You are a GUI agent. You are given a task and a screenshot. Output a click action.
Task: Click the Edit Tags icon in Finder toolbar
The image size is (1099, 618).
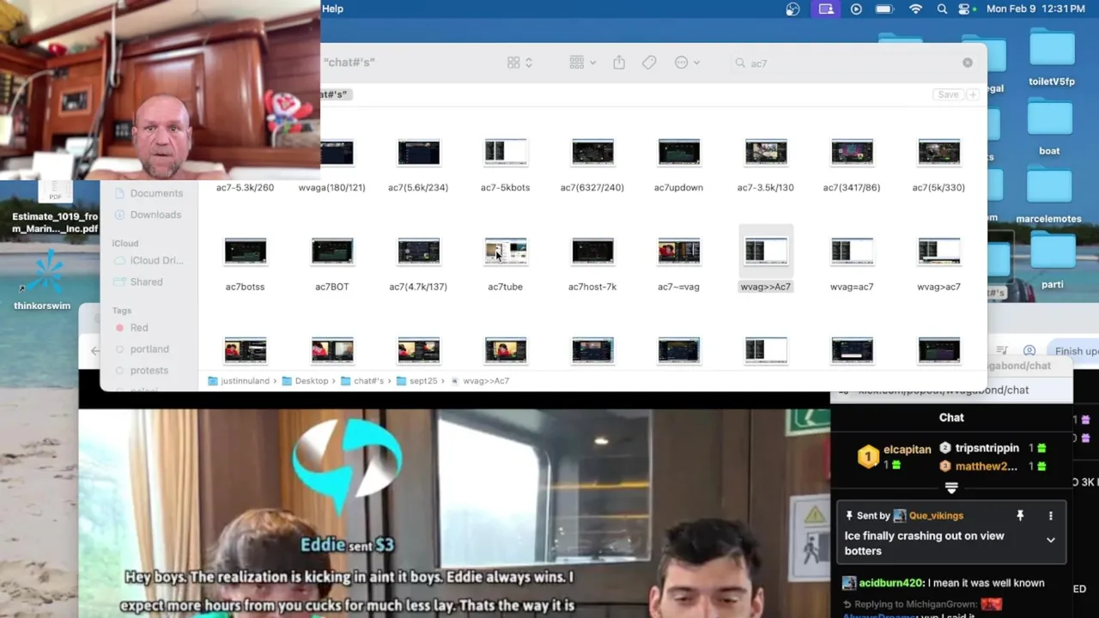tap(649, 63)
